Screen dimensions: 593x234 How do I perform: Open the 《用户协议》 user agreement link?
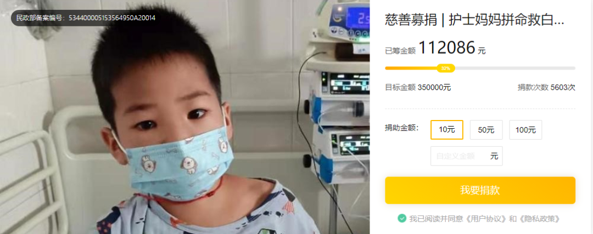point(485,219)
